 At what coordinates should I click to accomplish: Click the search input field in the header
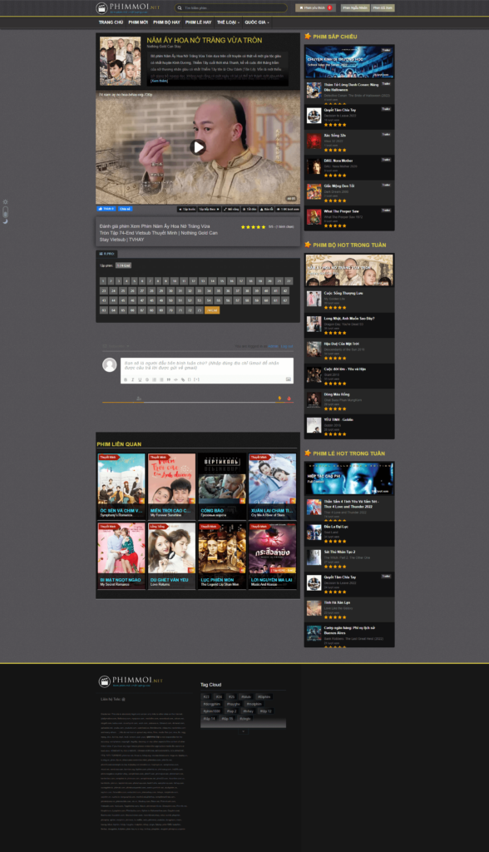[x=231, y=7]
